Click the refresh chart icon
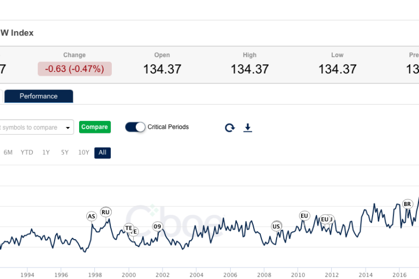The image size is (419, 279). [x=230, y=128]
